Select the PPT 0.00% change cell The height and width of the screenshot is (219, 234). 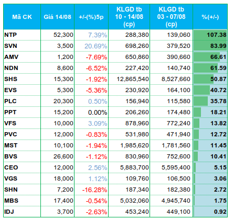tap(91, 112)
